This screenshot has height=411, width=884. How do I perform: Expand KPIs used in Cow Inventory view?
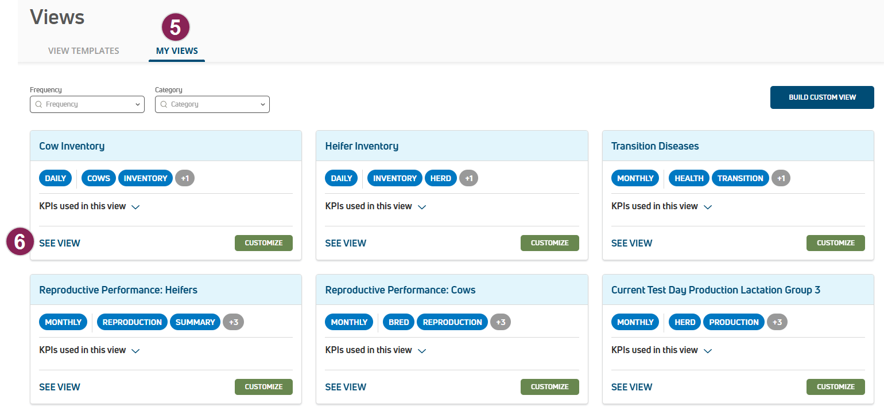[x=135, y=207]
